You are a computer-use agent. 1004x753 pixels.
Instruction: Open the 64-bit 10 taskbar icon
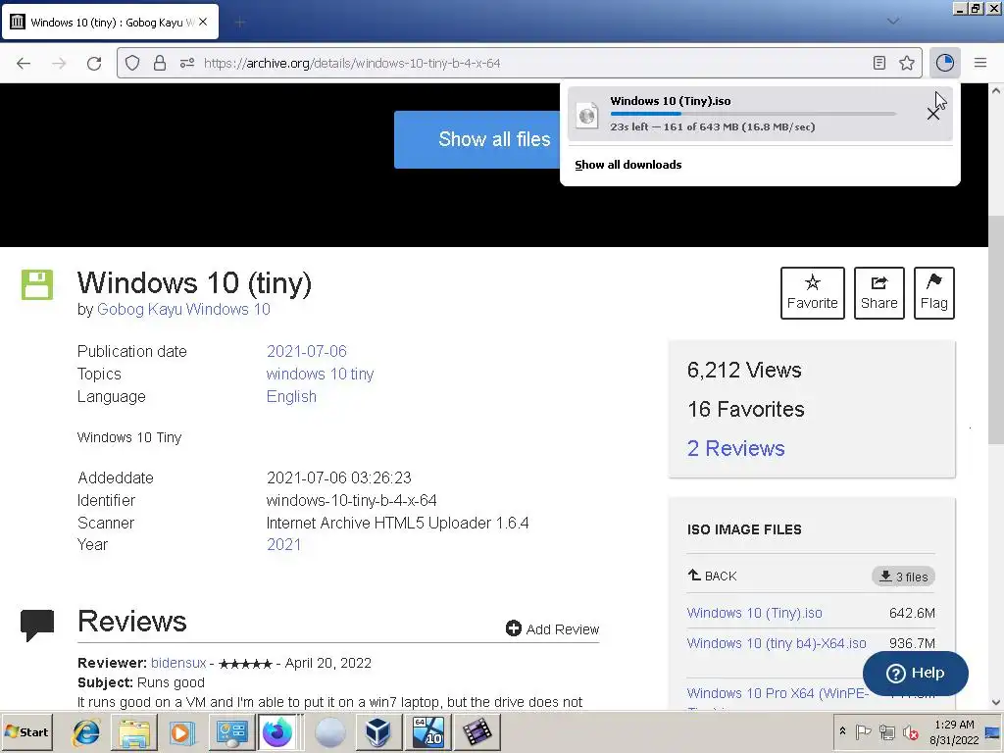click(x=427, y=731)
